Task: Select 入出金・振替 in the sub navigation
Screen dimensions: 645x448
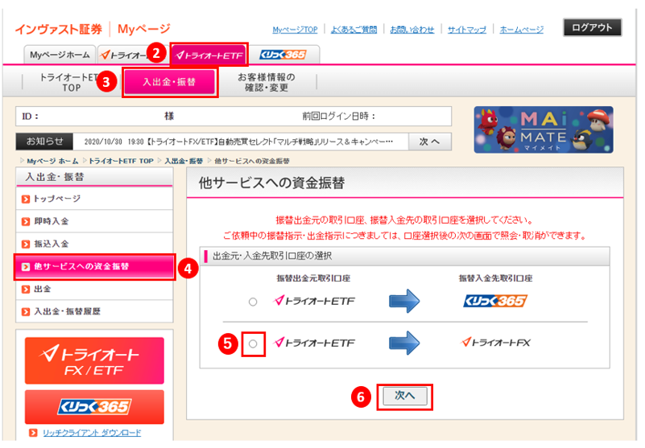Action: (169, 82)
